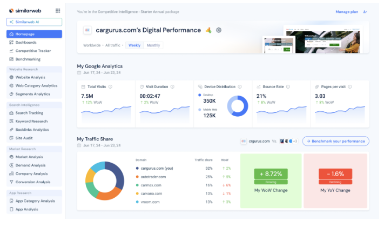The width and height of the screenshot is (384, 228).
Task: Click the Website Analysis globe icon
Action: tap(11, 77)
